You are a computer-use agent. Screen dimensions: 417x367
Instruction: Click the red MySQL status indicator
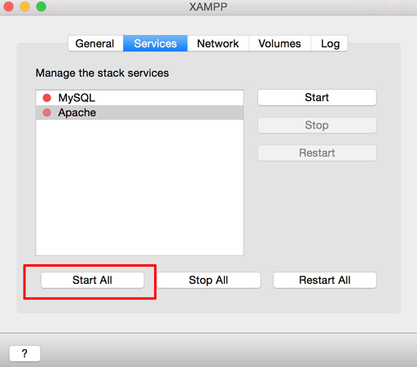[x=47, y=98]
